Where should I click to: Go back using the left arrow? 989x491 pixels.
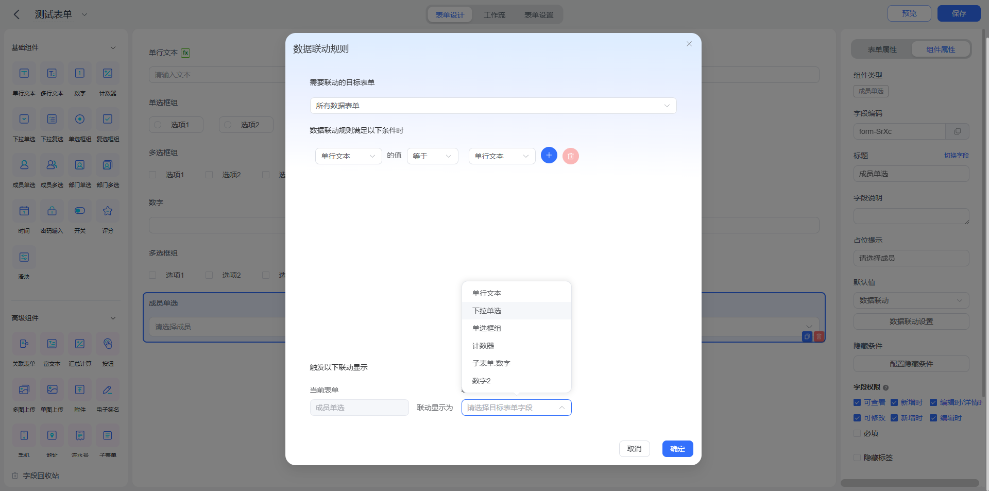pyautogui.click(x=16, y=14)
